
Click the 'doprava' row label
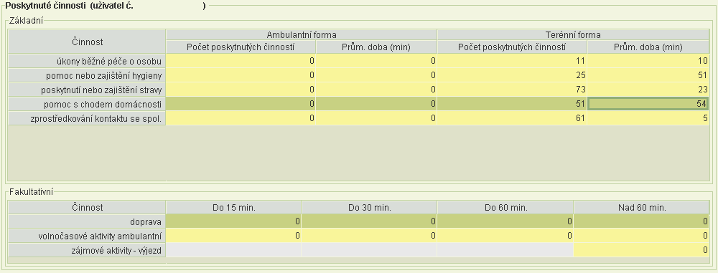pyautogui.click(x=87, y=221)
